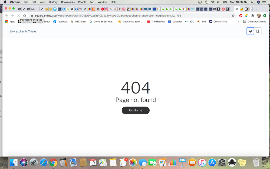Open the Other Bookmarks folder
The image size is (270, 169).
pyautogui.click(x=255, y=22)
